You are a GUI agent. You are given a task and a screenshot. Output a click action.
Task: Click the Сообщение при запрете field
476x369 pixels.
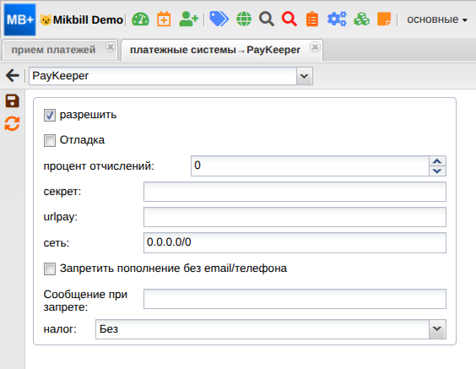coord(295,299)
